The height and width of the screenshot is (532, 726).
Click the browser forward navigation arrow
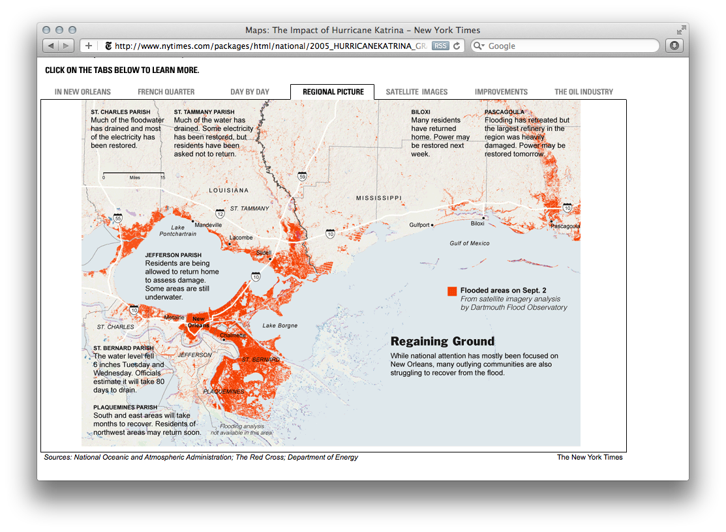click(65, 46)
